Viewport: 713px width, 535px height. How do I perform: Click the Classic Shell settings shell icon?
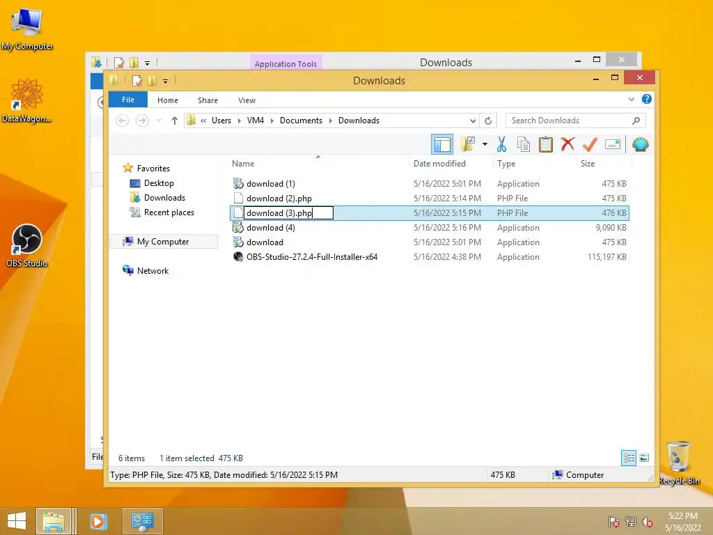click(x=641, y=145)
